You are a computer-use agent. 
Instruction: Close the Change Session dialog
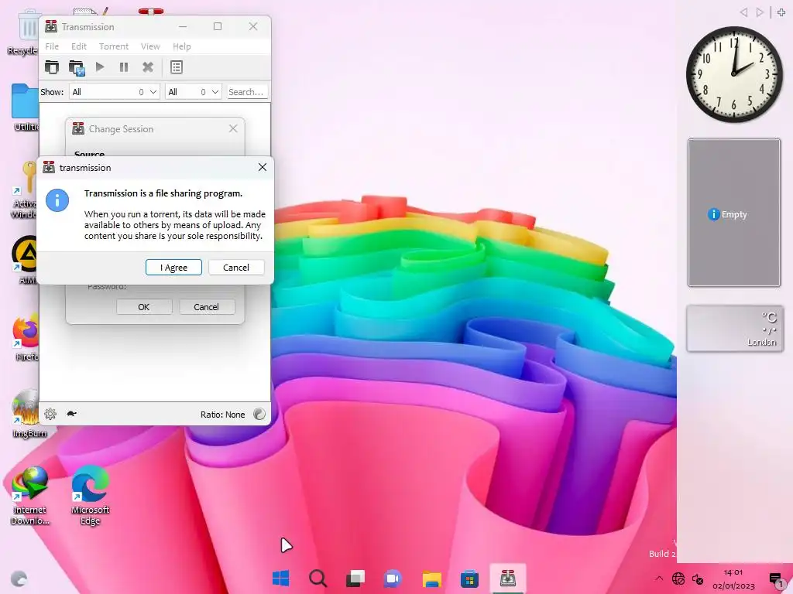pyautogui.click(x=233, y=129)
